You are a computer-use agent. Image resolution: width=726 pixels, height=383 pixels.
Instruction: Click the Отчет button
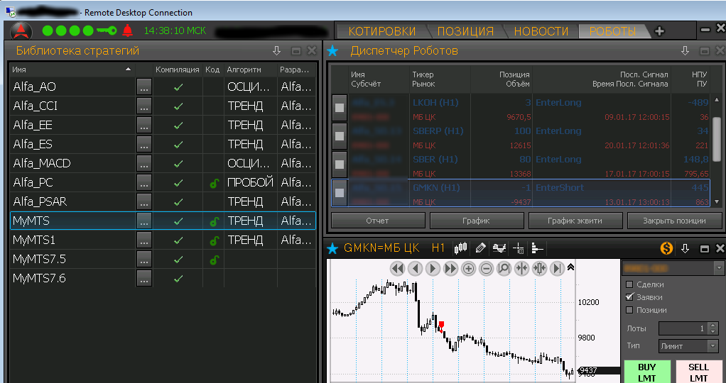coord(377,221)
